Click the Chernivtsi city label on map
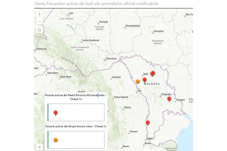The image size is (227, 151). (111, 58)
